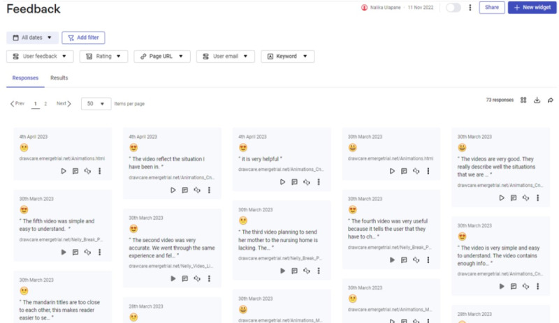The image size is (559, 323).
Task: Click the New widget button
Action: tap(532, 8)
